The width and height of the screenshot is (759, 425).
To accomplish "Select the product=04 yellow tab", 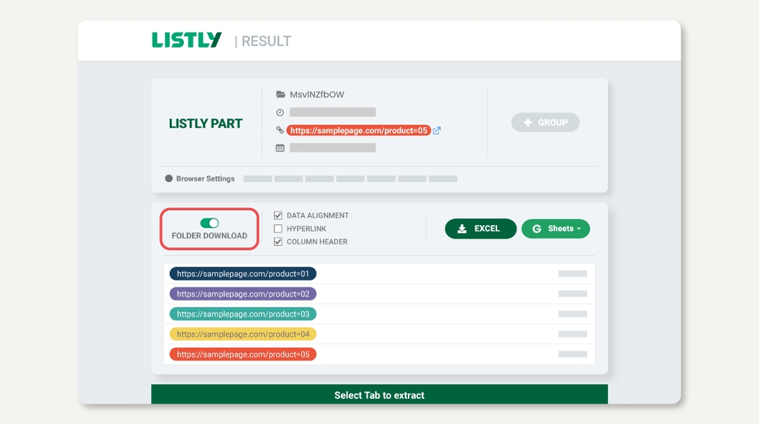I will point(243,334).
